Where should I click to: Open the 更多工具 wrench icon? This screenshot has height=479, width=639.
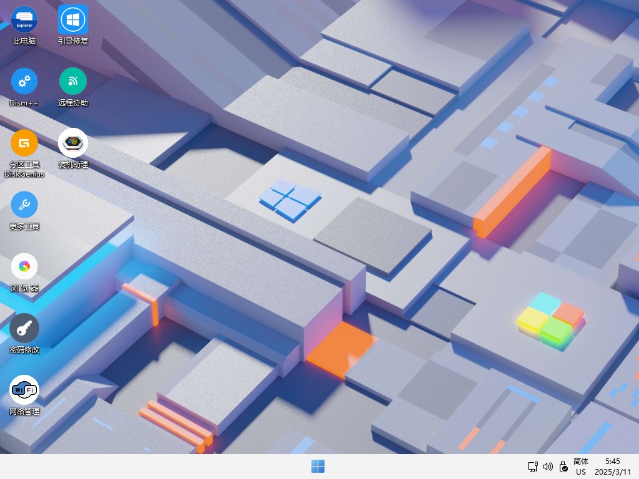tap(24, 205)
